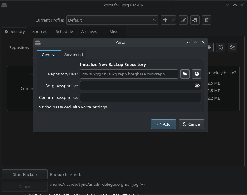Click the 'Backup finished.' status text
The width and height of the screenshot is (247, 195).
pos(65,174)
